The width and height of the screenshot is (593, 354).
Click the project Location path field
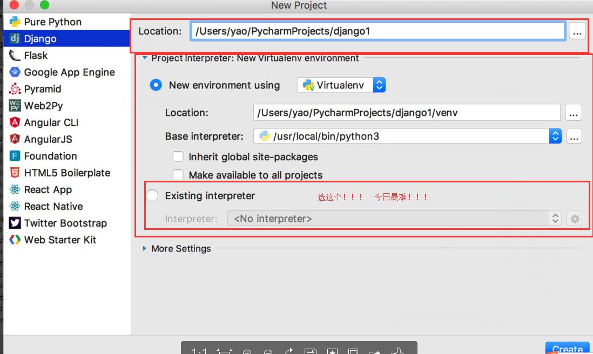(x=378, y=31)
